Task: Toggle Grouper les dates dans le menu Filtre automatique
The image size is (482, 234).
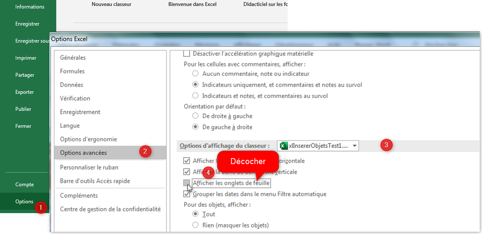Action: 187,194
